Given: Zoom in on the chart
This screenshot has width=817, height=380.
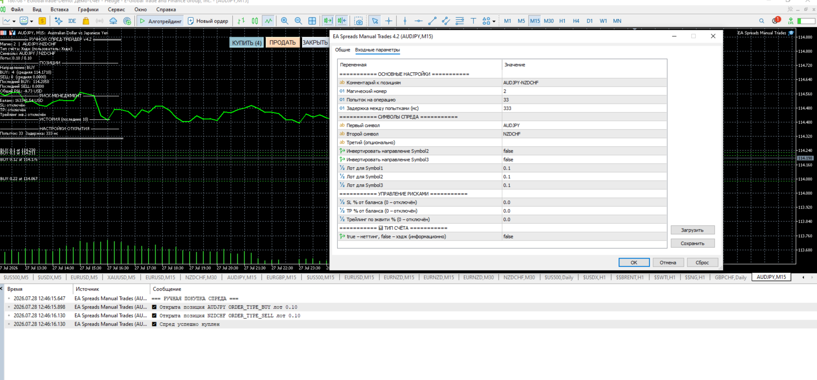Looking at the screenshot, I should [284, 21].
